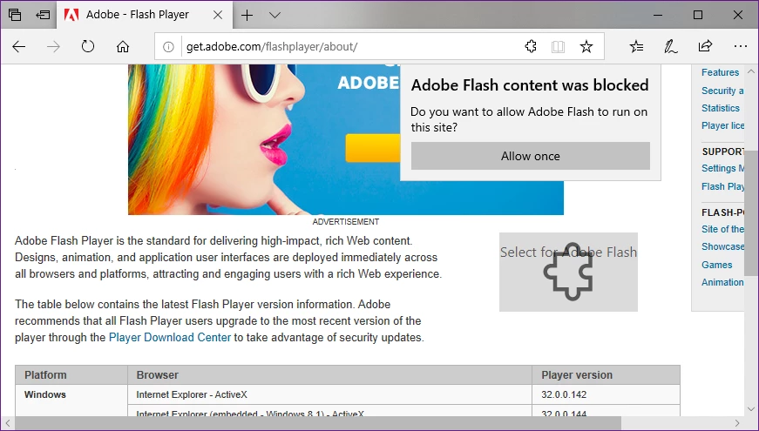This screenshot has height=431, width=759.
Task: Click the scroll left arrow
Action: (x=7, y=423)
